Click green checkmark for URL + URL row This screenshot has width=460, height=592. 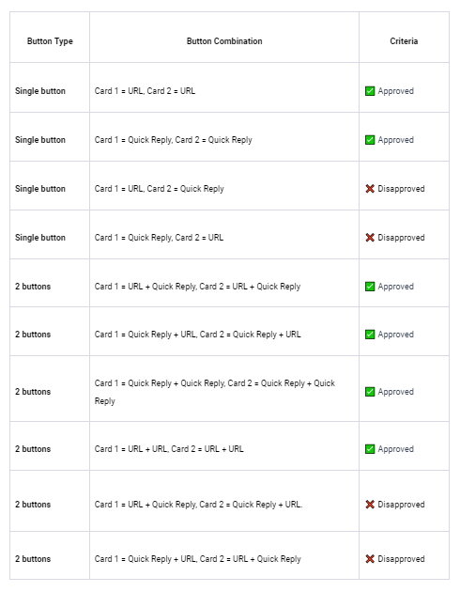click(x=370, y=449)
